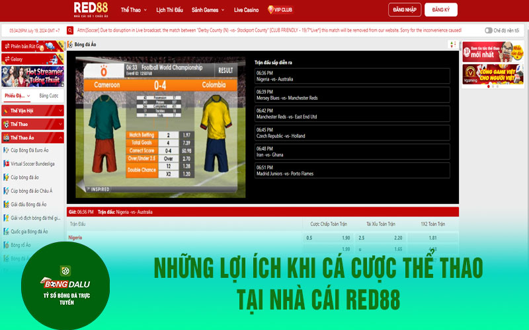
Task: Expand Thế Vận Hội sidebar section chevron
Action: 60,111
